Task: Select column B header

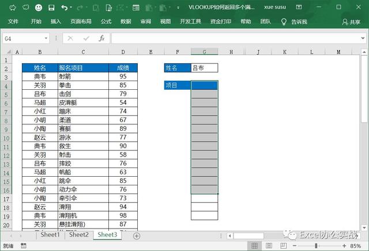Action: point(40,52)
